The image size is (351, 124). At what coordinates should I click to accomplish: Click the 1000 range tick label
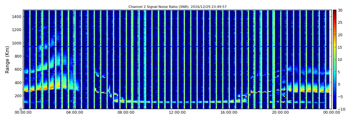pos(17,43)
